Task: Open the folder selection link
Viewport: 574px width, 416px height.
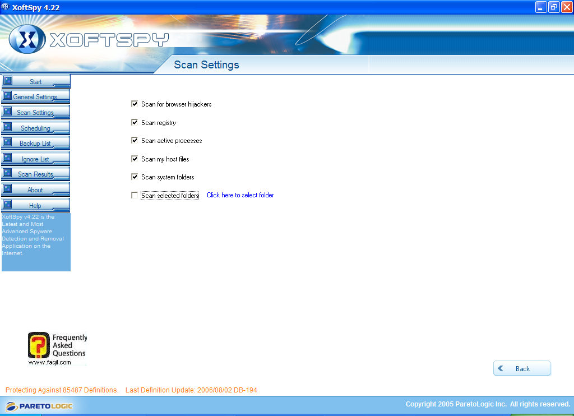Action: click(240, 195)
